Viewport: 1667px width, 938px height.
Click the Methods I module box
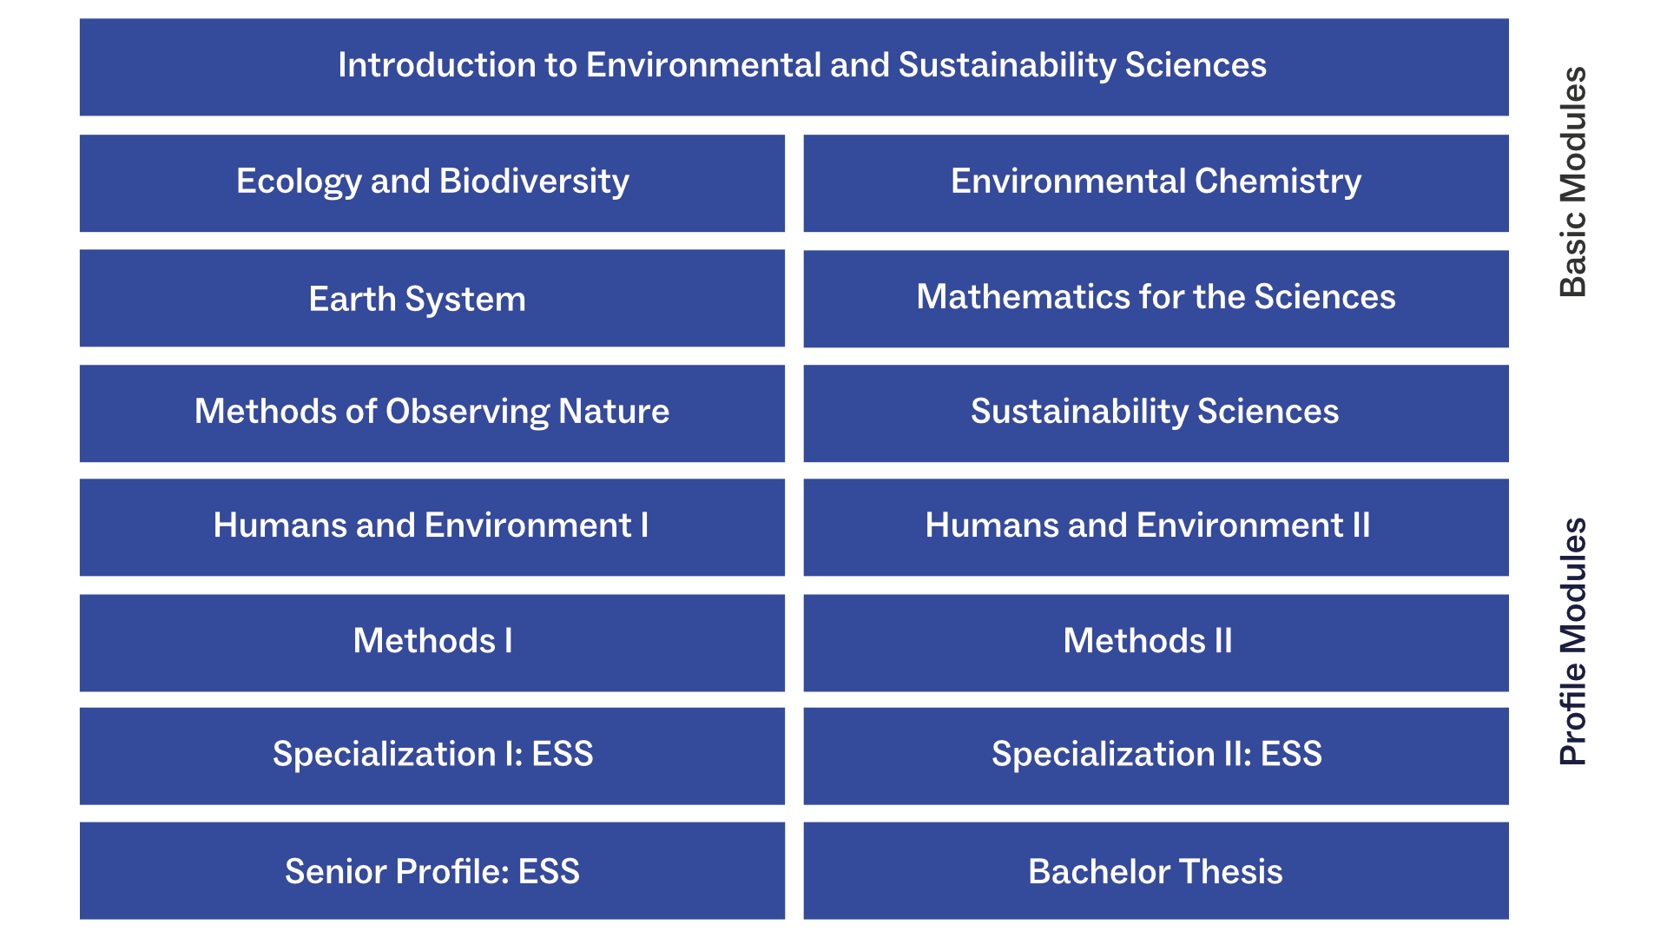coord(432,643)
